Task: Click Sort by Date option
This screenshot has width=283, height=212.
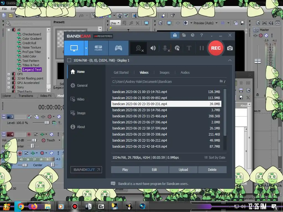Action: tap(215, 157)
